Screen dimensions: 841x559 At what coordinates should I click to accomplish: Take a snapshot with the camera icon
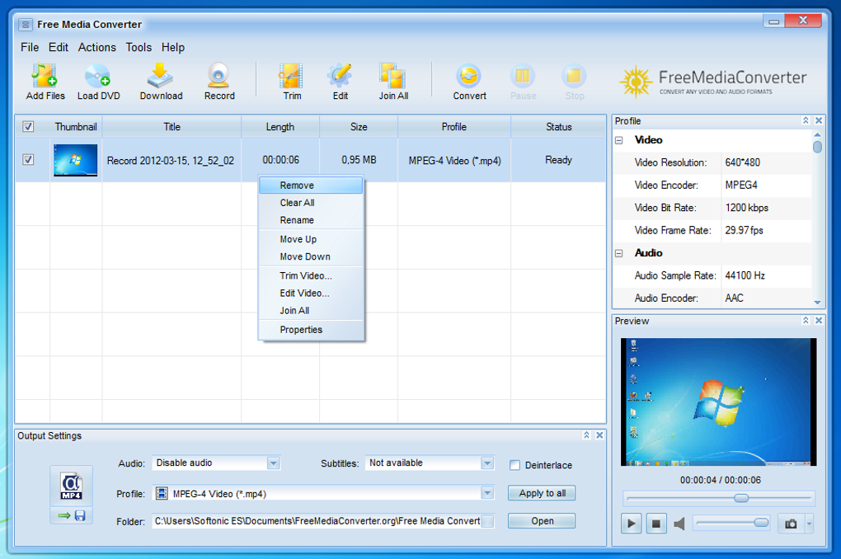791,523
